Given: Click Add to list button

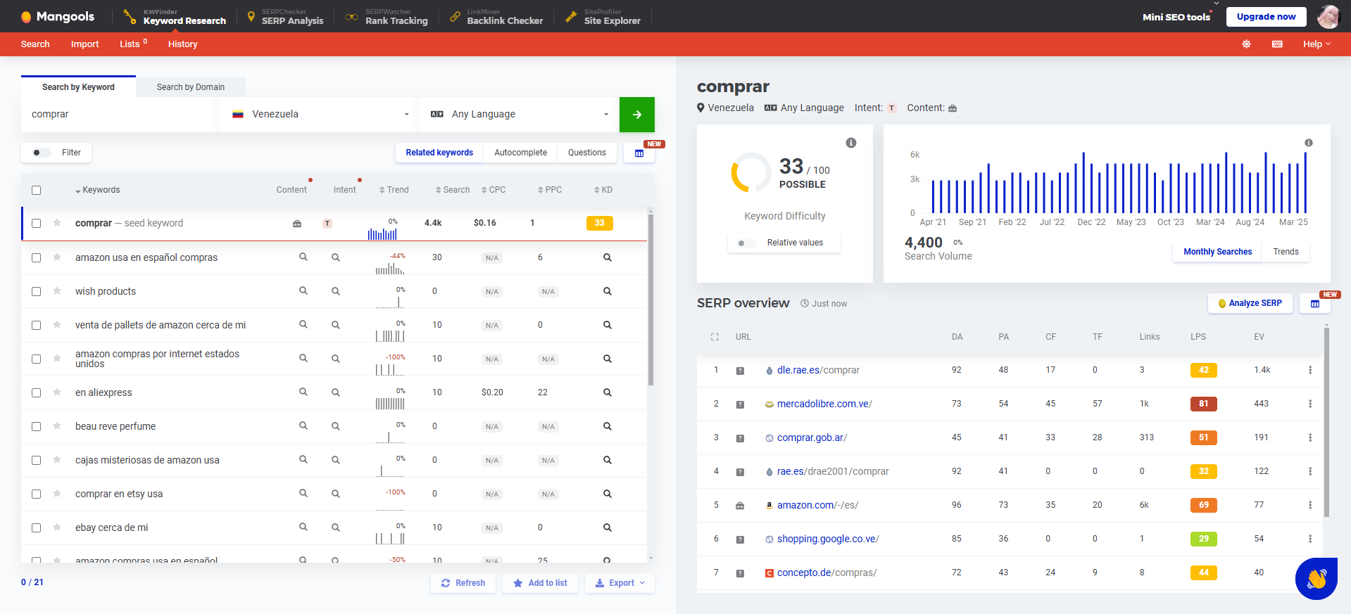Looking at the screenshot, I should coord(541,583).
